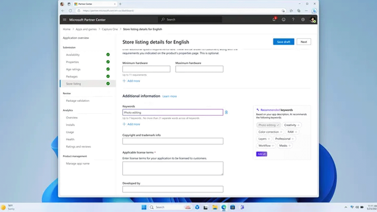
Task: Add the Workflow recommended keyword
Action: tap(266, 145)
